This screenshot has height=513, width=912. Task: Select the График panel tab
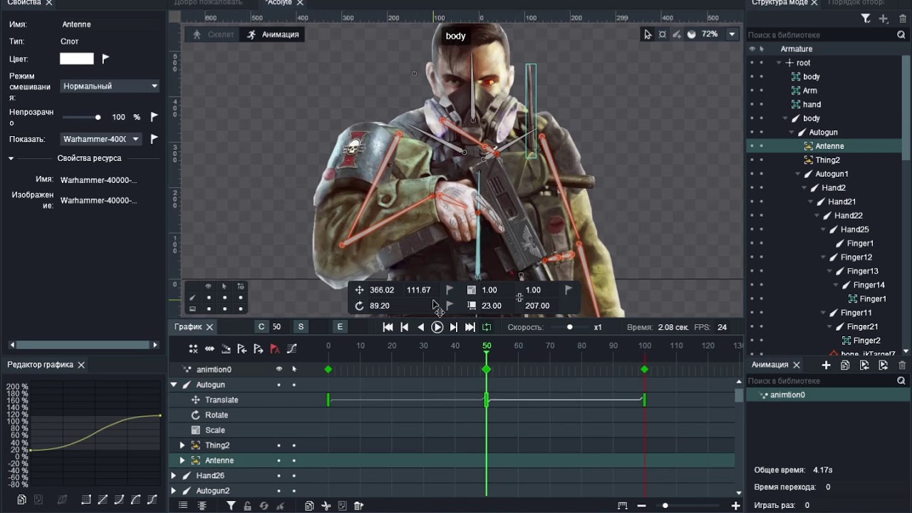click(x=188, y=327)
